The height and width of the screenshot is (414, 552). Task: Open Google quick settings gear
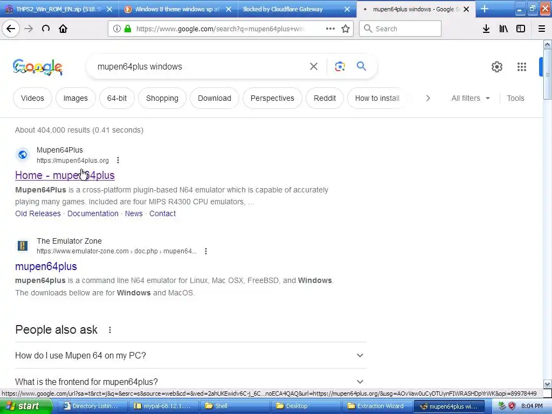click(x=496, y=66)
